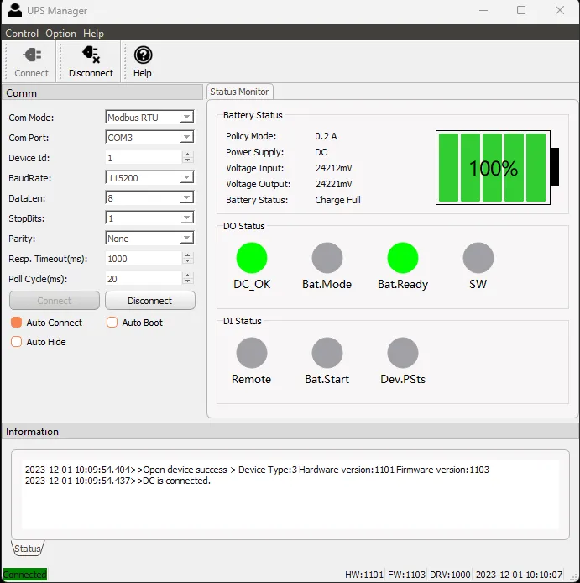The width and height of the screenshot is (580, 583).
Task: Click the Voltage Output 24221mV value
Action: pos(334,184)
